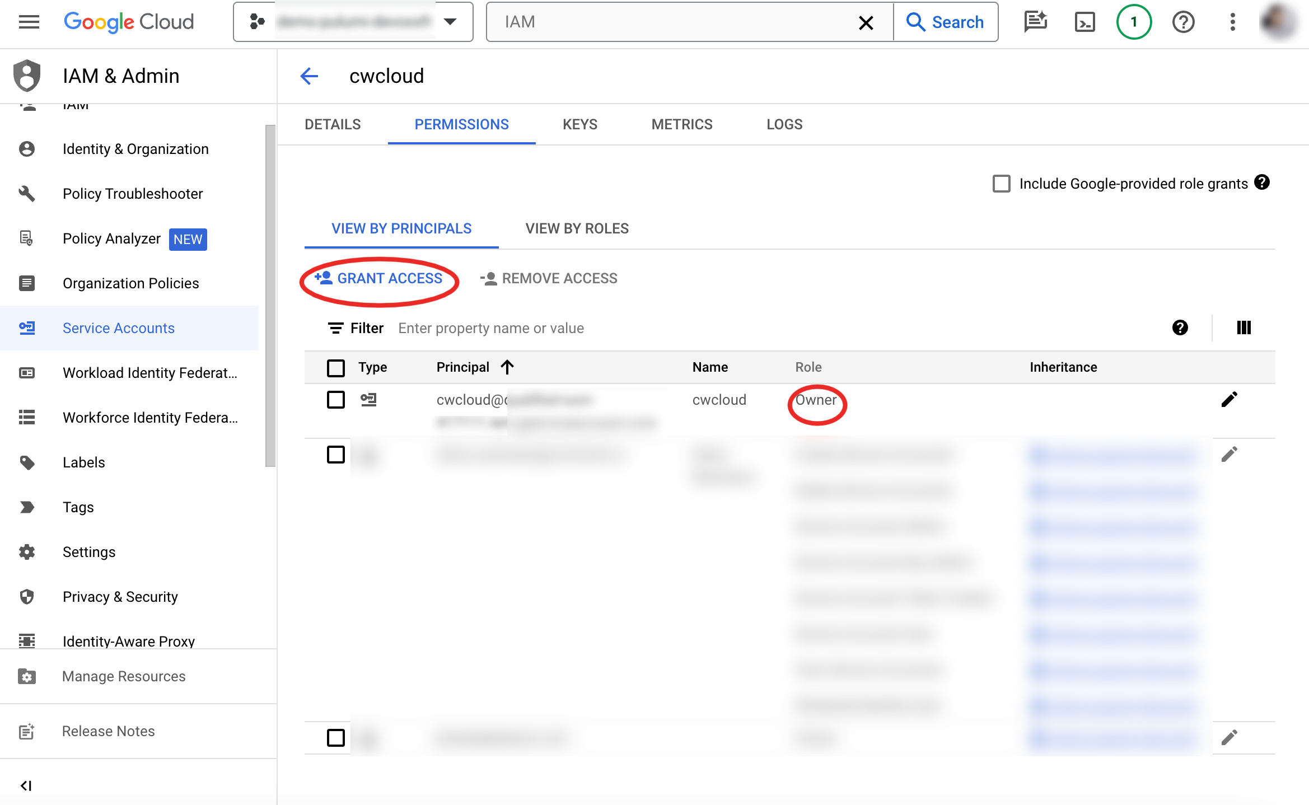Open Settings in the sidebar
The image size is (1309, 805).
click(130, 552)
